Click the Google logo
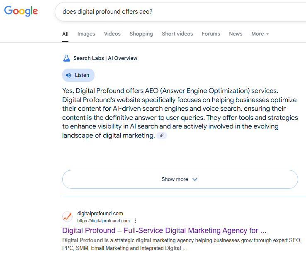306x257 pixels. click(x=21, y=11)
